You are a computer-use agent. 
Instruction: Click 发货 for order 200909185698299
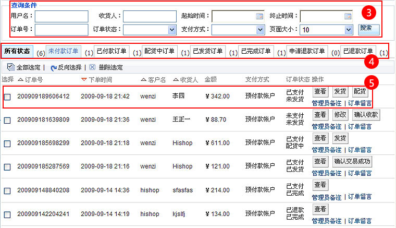340,138
